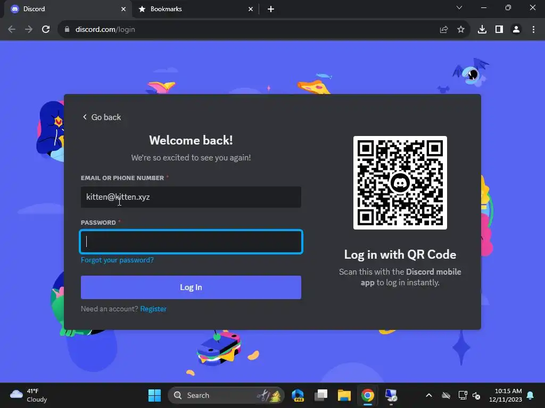
Task: Select the Chrome taskbar icon
Action: tap(367, 395)
